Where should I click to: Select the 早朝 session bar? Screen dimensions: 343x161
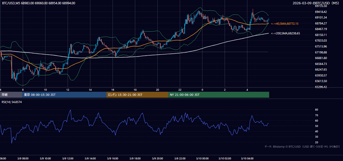tap(11, 95)
